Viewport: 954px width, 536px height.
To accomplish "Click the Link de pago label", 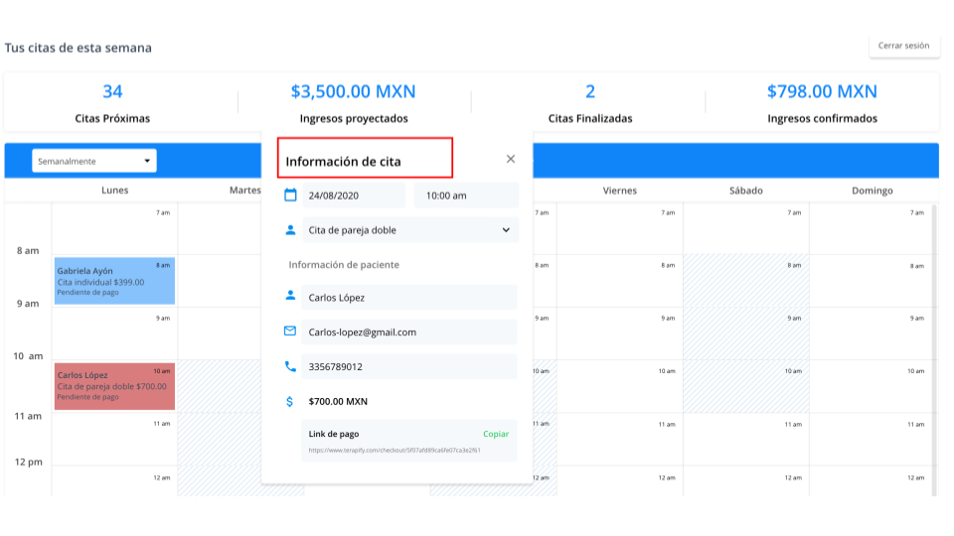I will coord(334,434).
